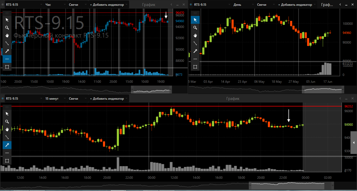Click left chevron in daily chart header

[340, 5]
